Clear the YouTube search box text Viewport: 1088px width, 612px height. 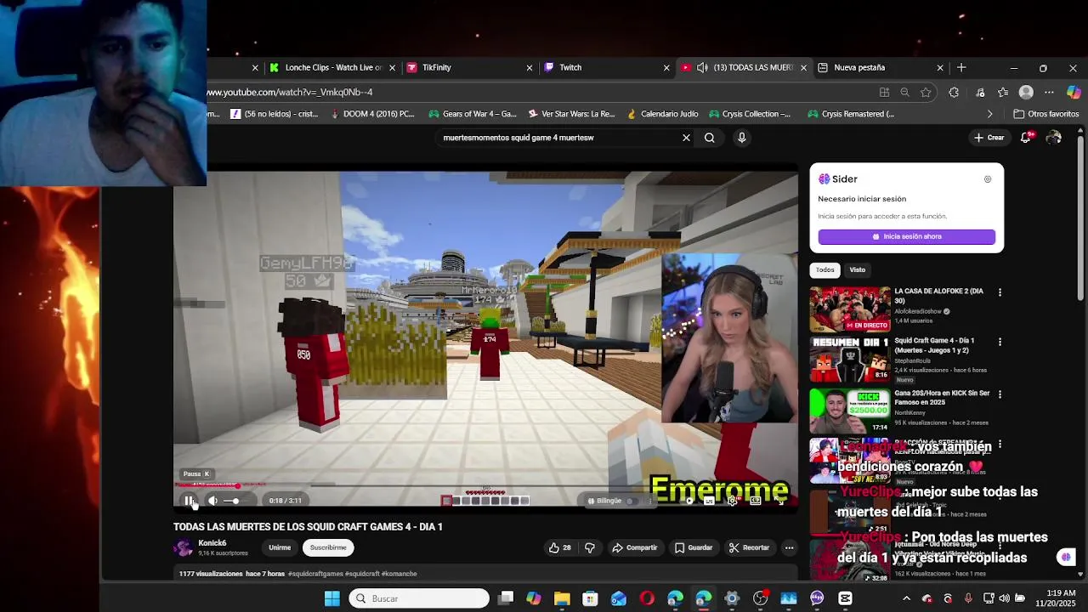point(686,138)
